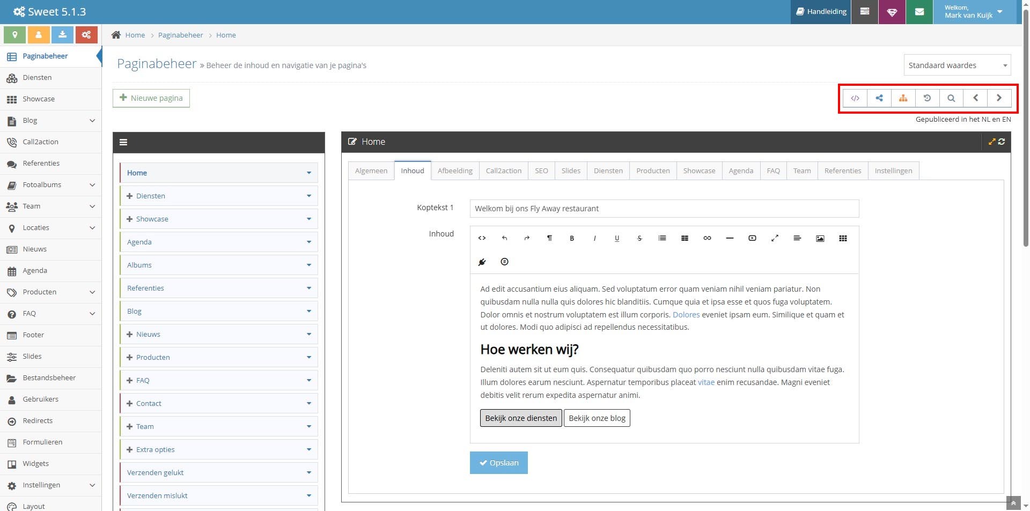Insert a hyperlink via editor toolbar
The width and height of the screenshot is (1030, 511).
[707, 238]
